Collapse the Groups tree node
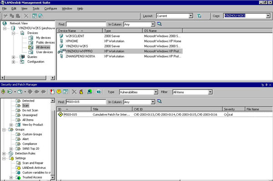Screen dimensions: 273x181 (x=4, y=130)
